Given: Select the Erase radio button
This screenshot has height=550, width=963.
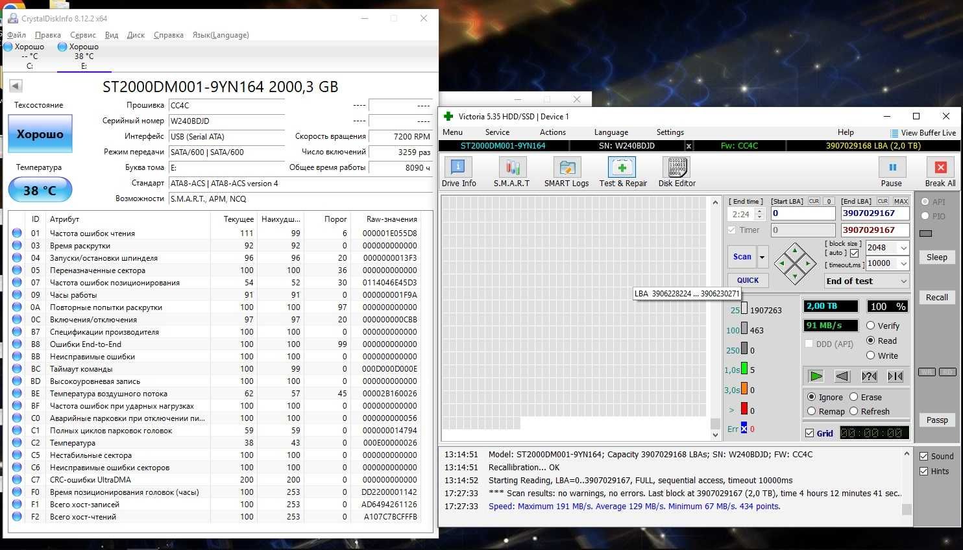Looking at the screenshot, I should pos(853,397).
